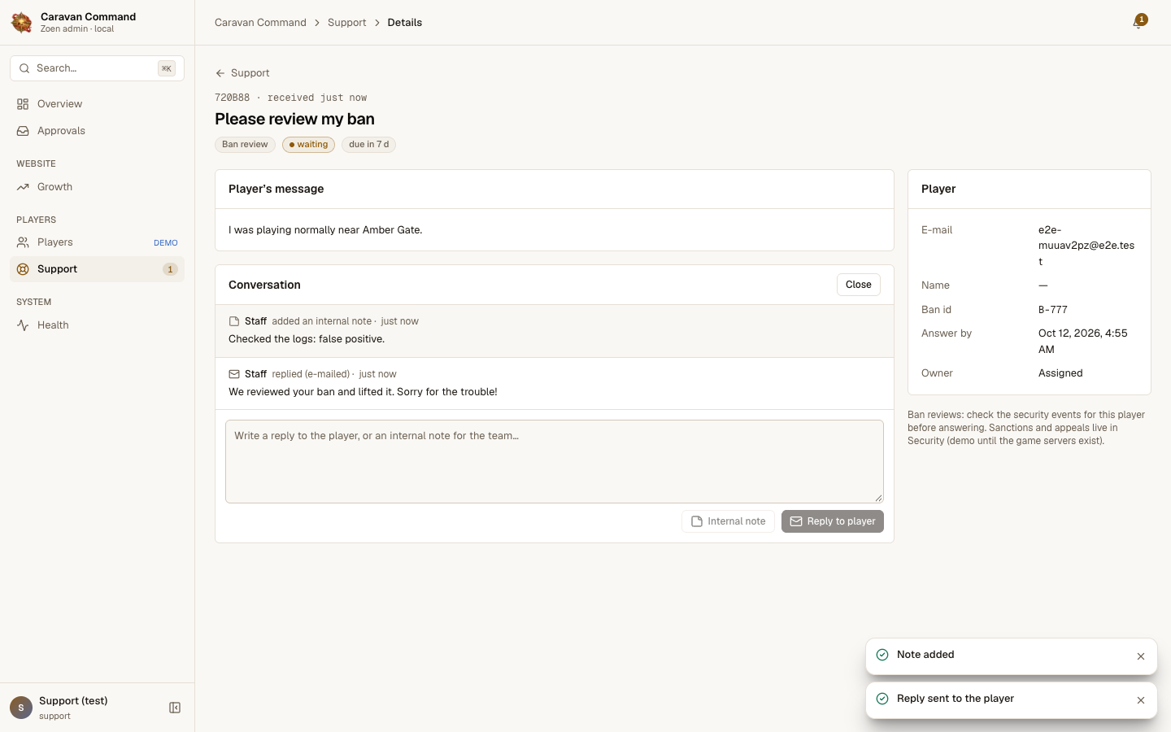Viewport: 1171px width, 732px height.
Task: Open the Growth section
Action: tap(97, 187)
